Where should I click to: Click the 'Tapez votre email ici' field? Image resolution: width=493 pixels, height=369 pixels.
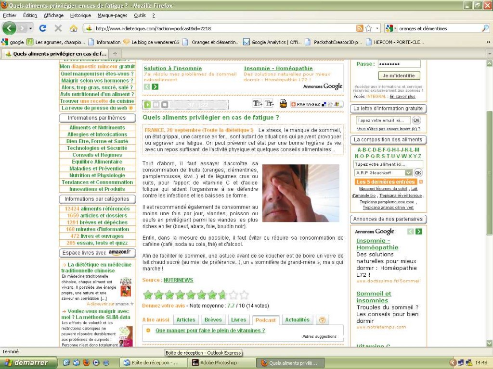(x=383, y=120)
